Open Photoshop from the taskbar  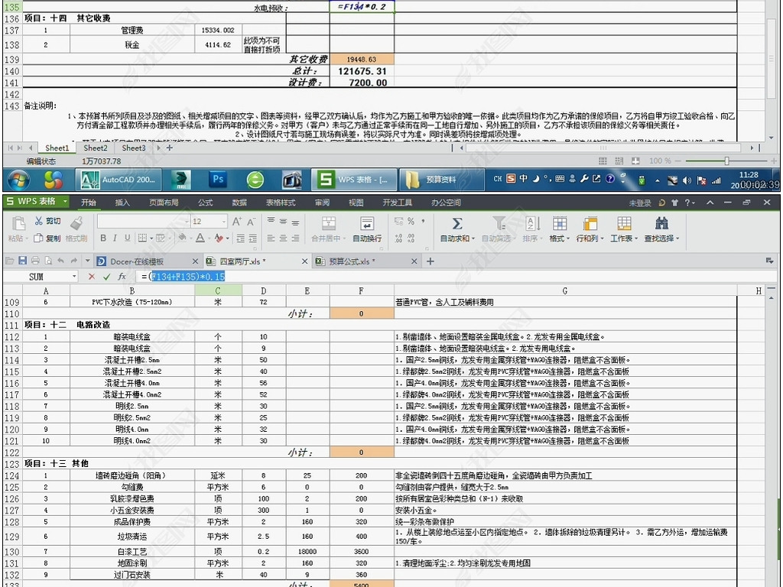pos(219,180)
